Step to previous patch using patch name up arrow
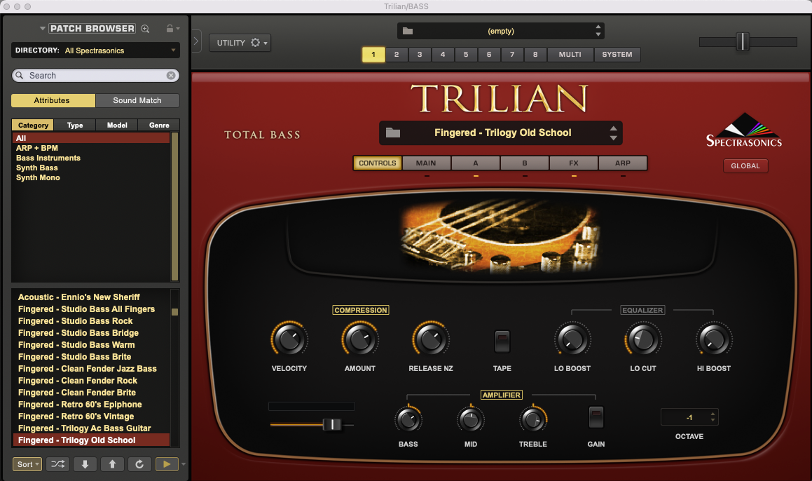This screenshot has height=481, width=812. [x=614, y=128]
